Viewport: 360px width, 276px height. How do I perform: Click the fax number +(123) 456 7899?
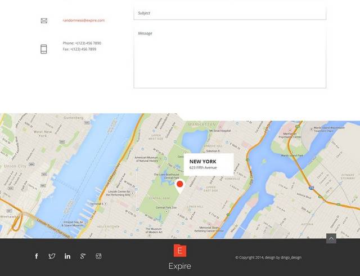pos(83,49)
